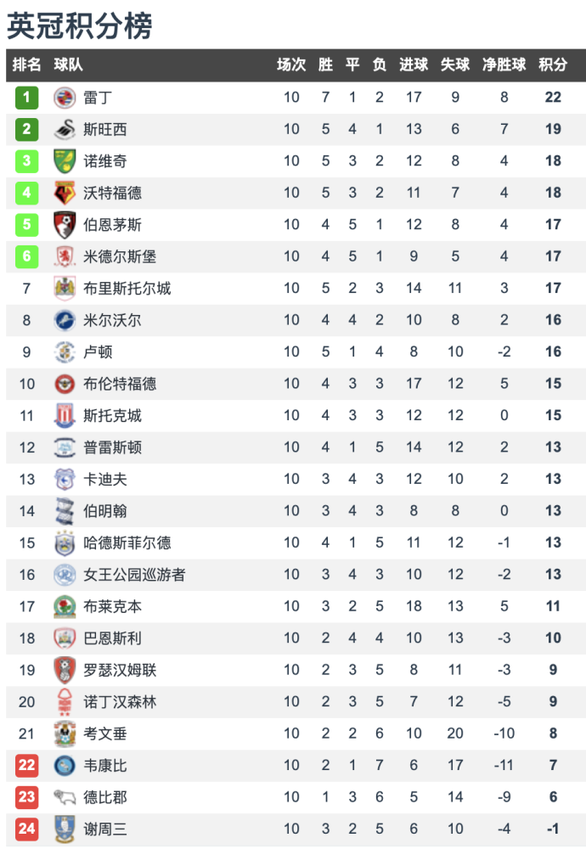This screenshot has height=849, width=586.
Task: Open the 布里斯托尔城 team name link
Action: pos(127,289)
